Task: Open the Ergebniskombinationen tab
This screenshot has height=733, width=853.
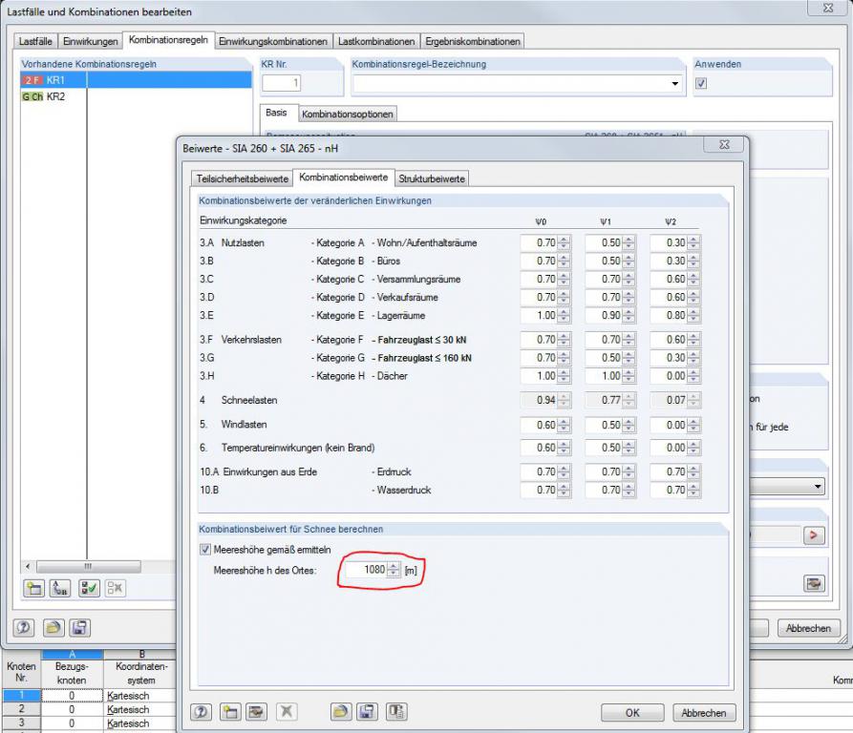Action: 473,41
